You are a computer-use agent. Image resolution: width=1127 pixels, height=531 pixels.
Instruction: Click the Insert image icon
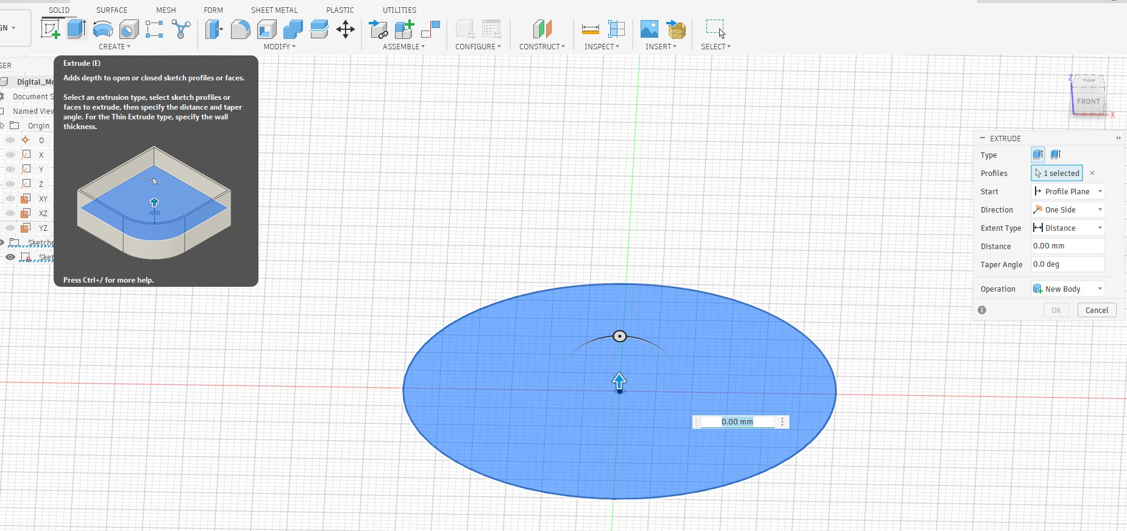tap(649, 29)
